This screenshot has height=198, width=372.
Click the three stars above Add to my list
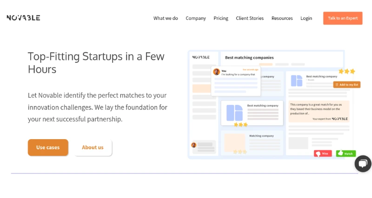coord(347,71)
